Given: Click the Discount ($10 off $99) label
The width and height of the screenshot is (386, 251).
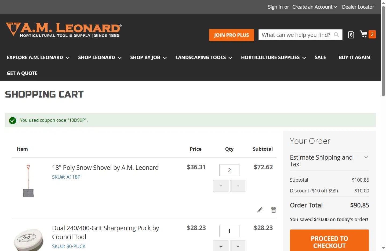Looking at the screenshot, I should tap(314, 191).
